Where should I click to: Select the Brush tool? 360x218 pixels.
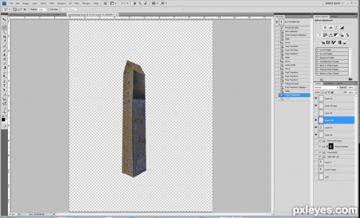pyautogui.click(x=4, y=50)
